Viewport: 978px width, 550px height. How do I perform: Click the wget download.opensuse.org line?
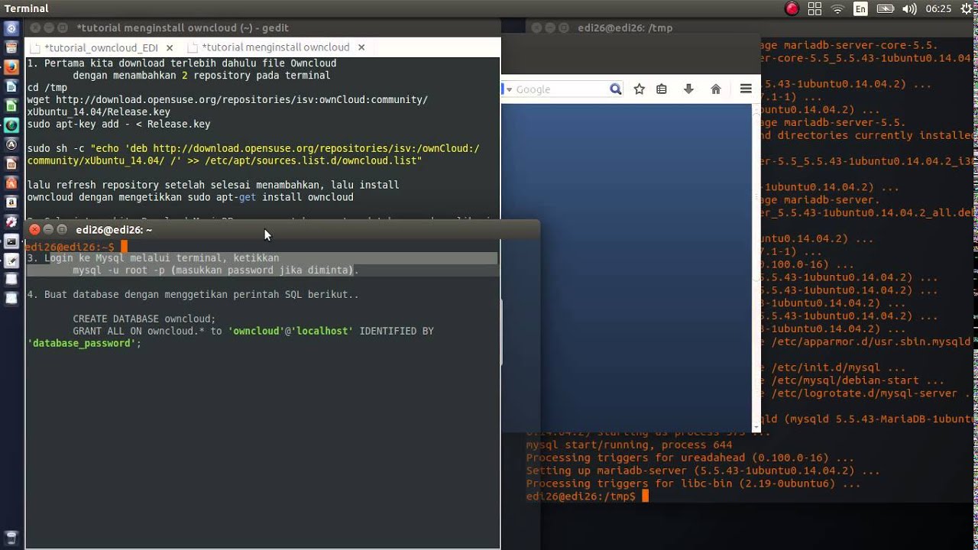228,99
